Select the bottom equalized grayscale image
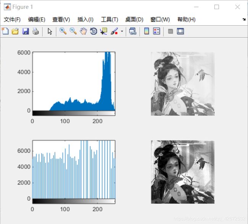 [183, 172]
